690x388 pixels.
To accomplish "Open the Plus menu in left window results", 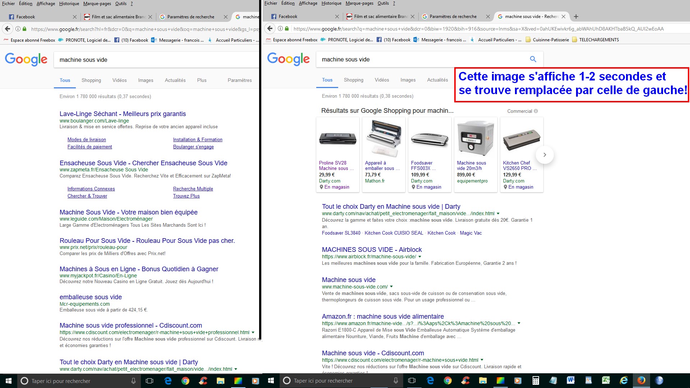I will (202, 80).
